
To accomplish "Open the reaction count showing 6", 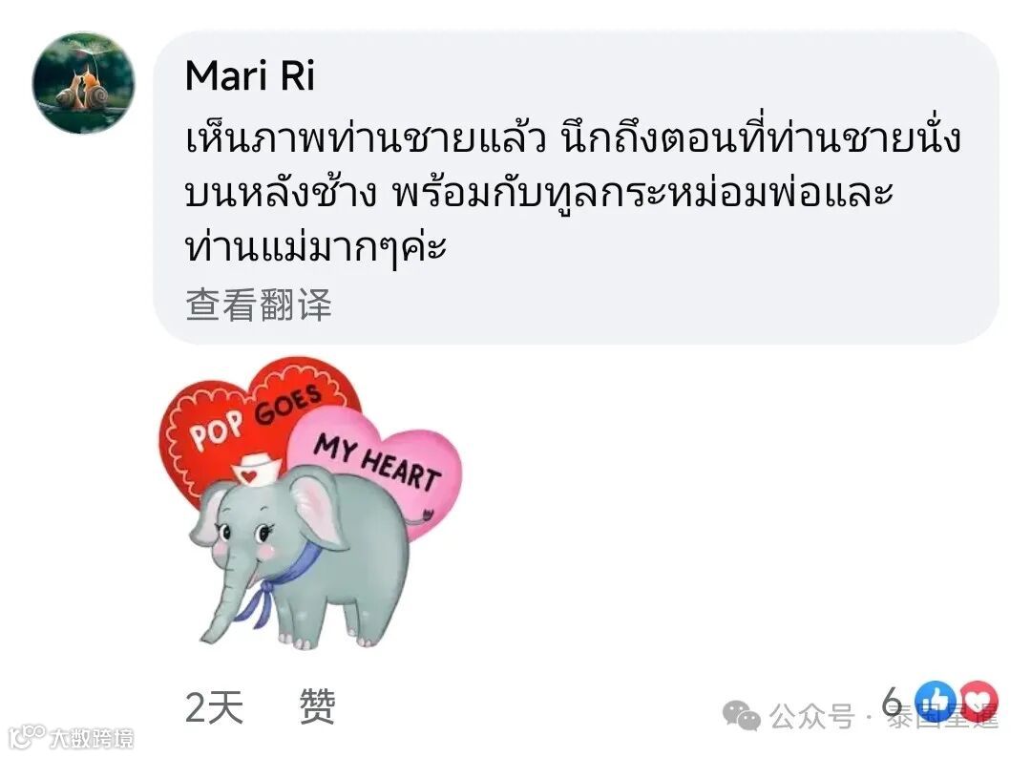I will (x=893, y=701).
